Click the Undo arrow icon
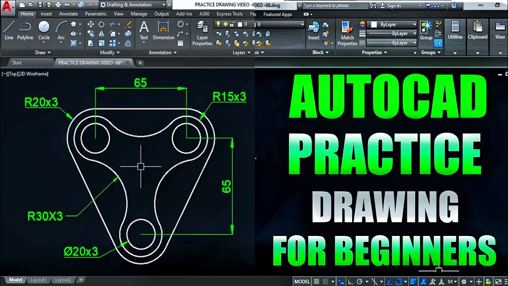508x286 pixels. click(67, 5)
